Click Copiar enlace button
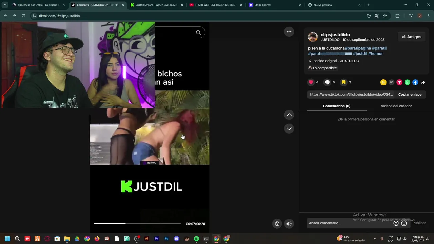 pos(410,94)
